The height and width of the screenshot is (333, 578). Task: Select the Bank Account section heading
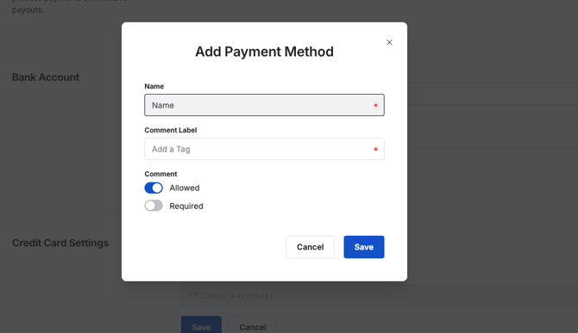tap(46, 77)
